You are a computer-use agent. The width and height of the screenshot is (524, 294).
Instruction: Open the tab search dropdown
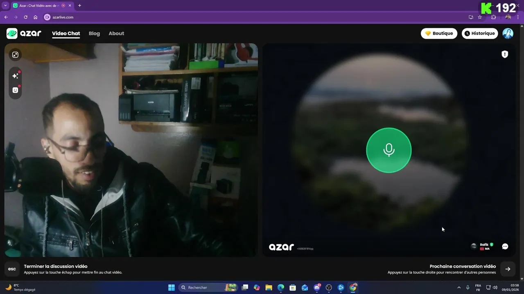pyautogui.click(x=5, y=5)
